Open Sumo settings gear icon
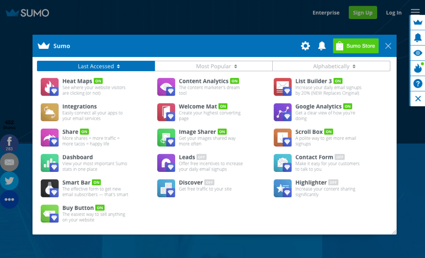Image resolution: width=425 pixels, height=258 pixels. coord(305,46)
